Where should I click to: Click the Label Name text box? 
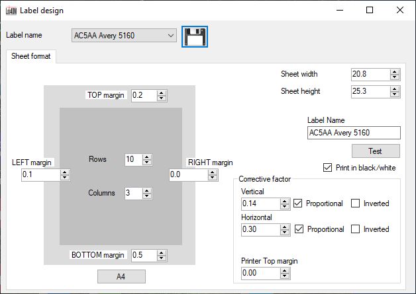[354, 133]
